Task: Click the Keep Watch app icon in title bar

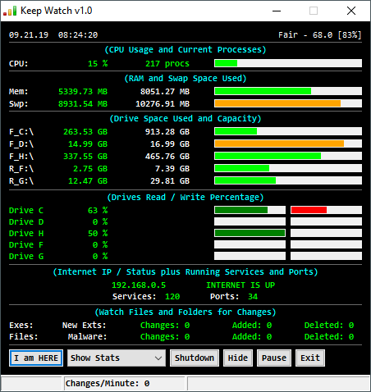Action: coord(10,11)
